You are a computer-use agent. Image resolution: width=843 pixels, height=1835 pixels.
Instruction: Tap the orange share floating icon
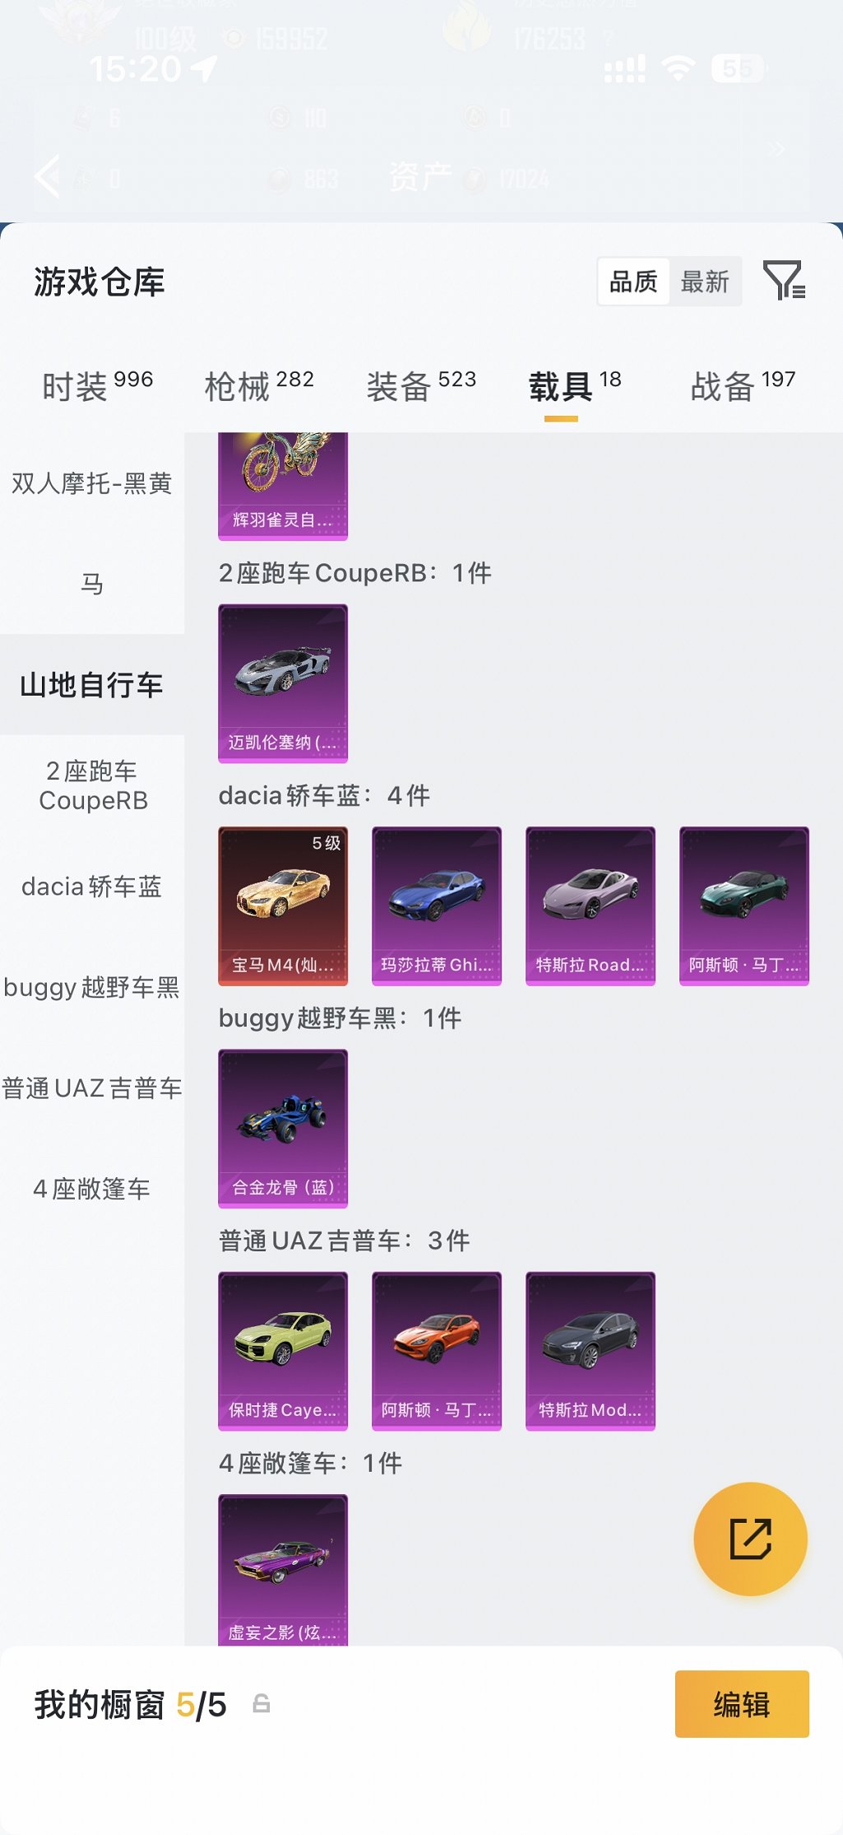point(750,1539)
